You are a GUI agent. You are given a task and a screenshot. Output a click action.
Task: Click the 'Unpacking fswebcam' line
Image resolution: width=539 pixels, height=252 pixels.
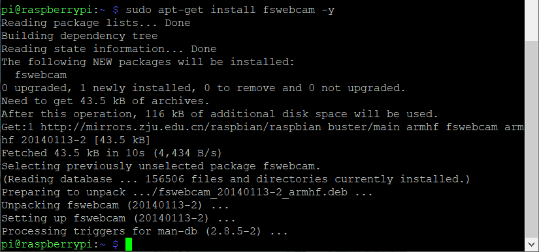115,205
